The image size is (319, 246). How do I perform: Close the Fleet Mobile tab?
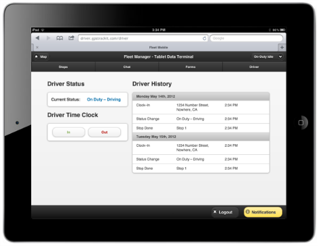click(x=37, y=48)
